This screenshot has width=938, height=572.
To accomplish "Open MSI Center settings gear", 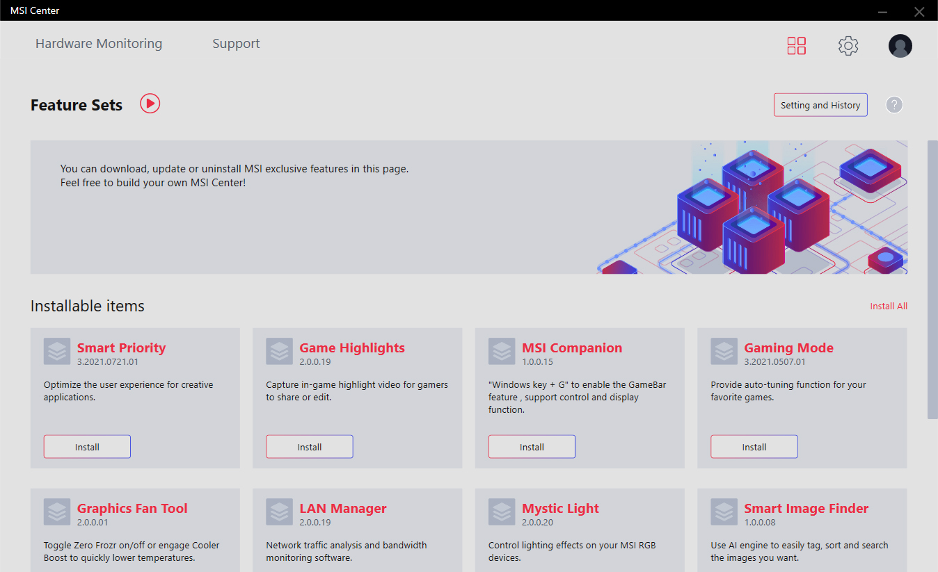I will click(x=848, y=46).
